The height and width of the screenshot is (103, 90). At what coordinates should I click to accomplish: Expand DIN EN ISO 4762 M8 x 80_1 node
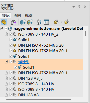click(x=6, y=73)
